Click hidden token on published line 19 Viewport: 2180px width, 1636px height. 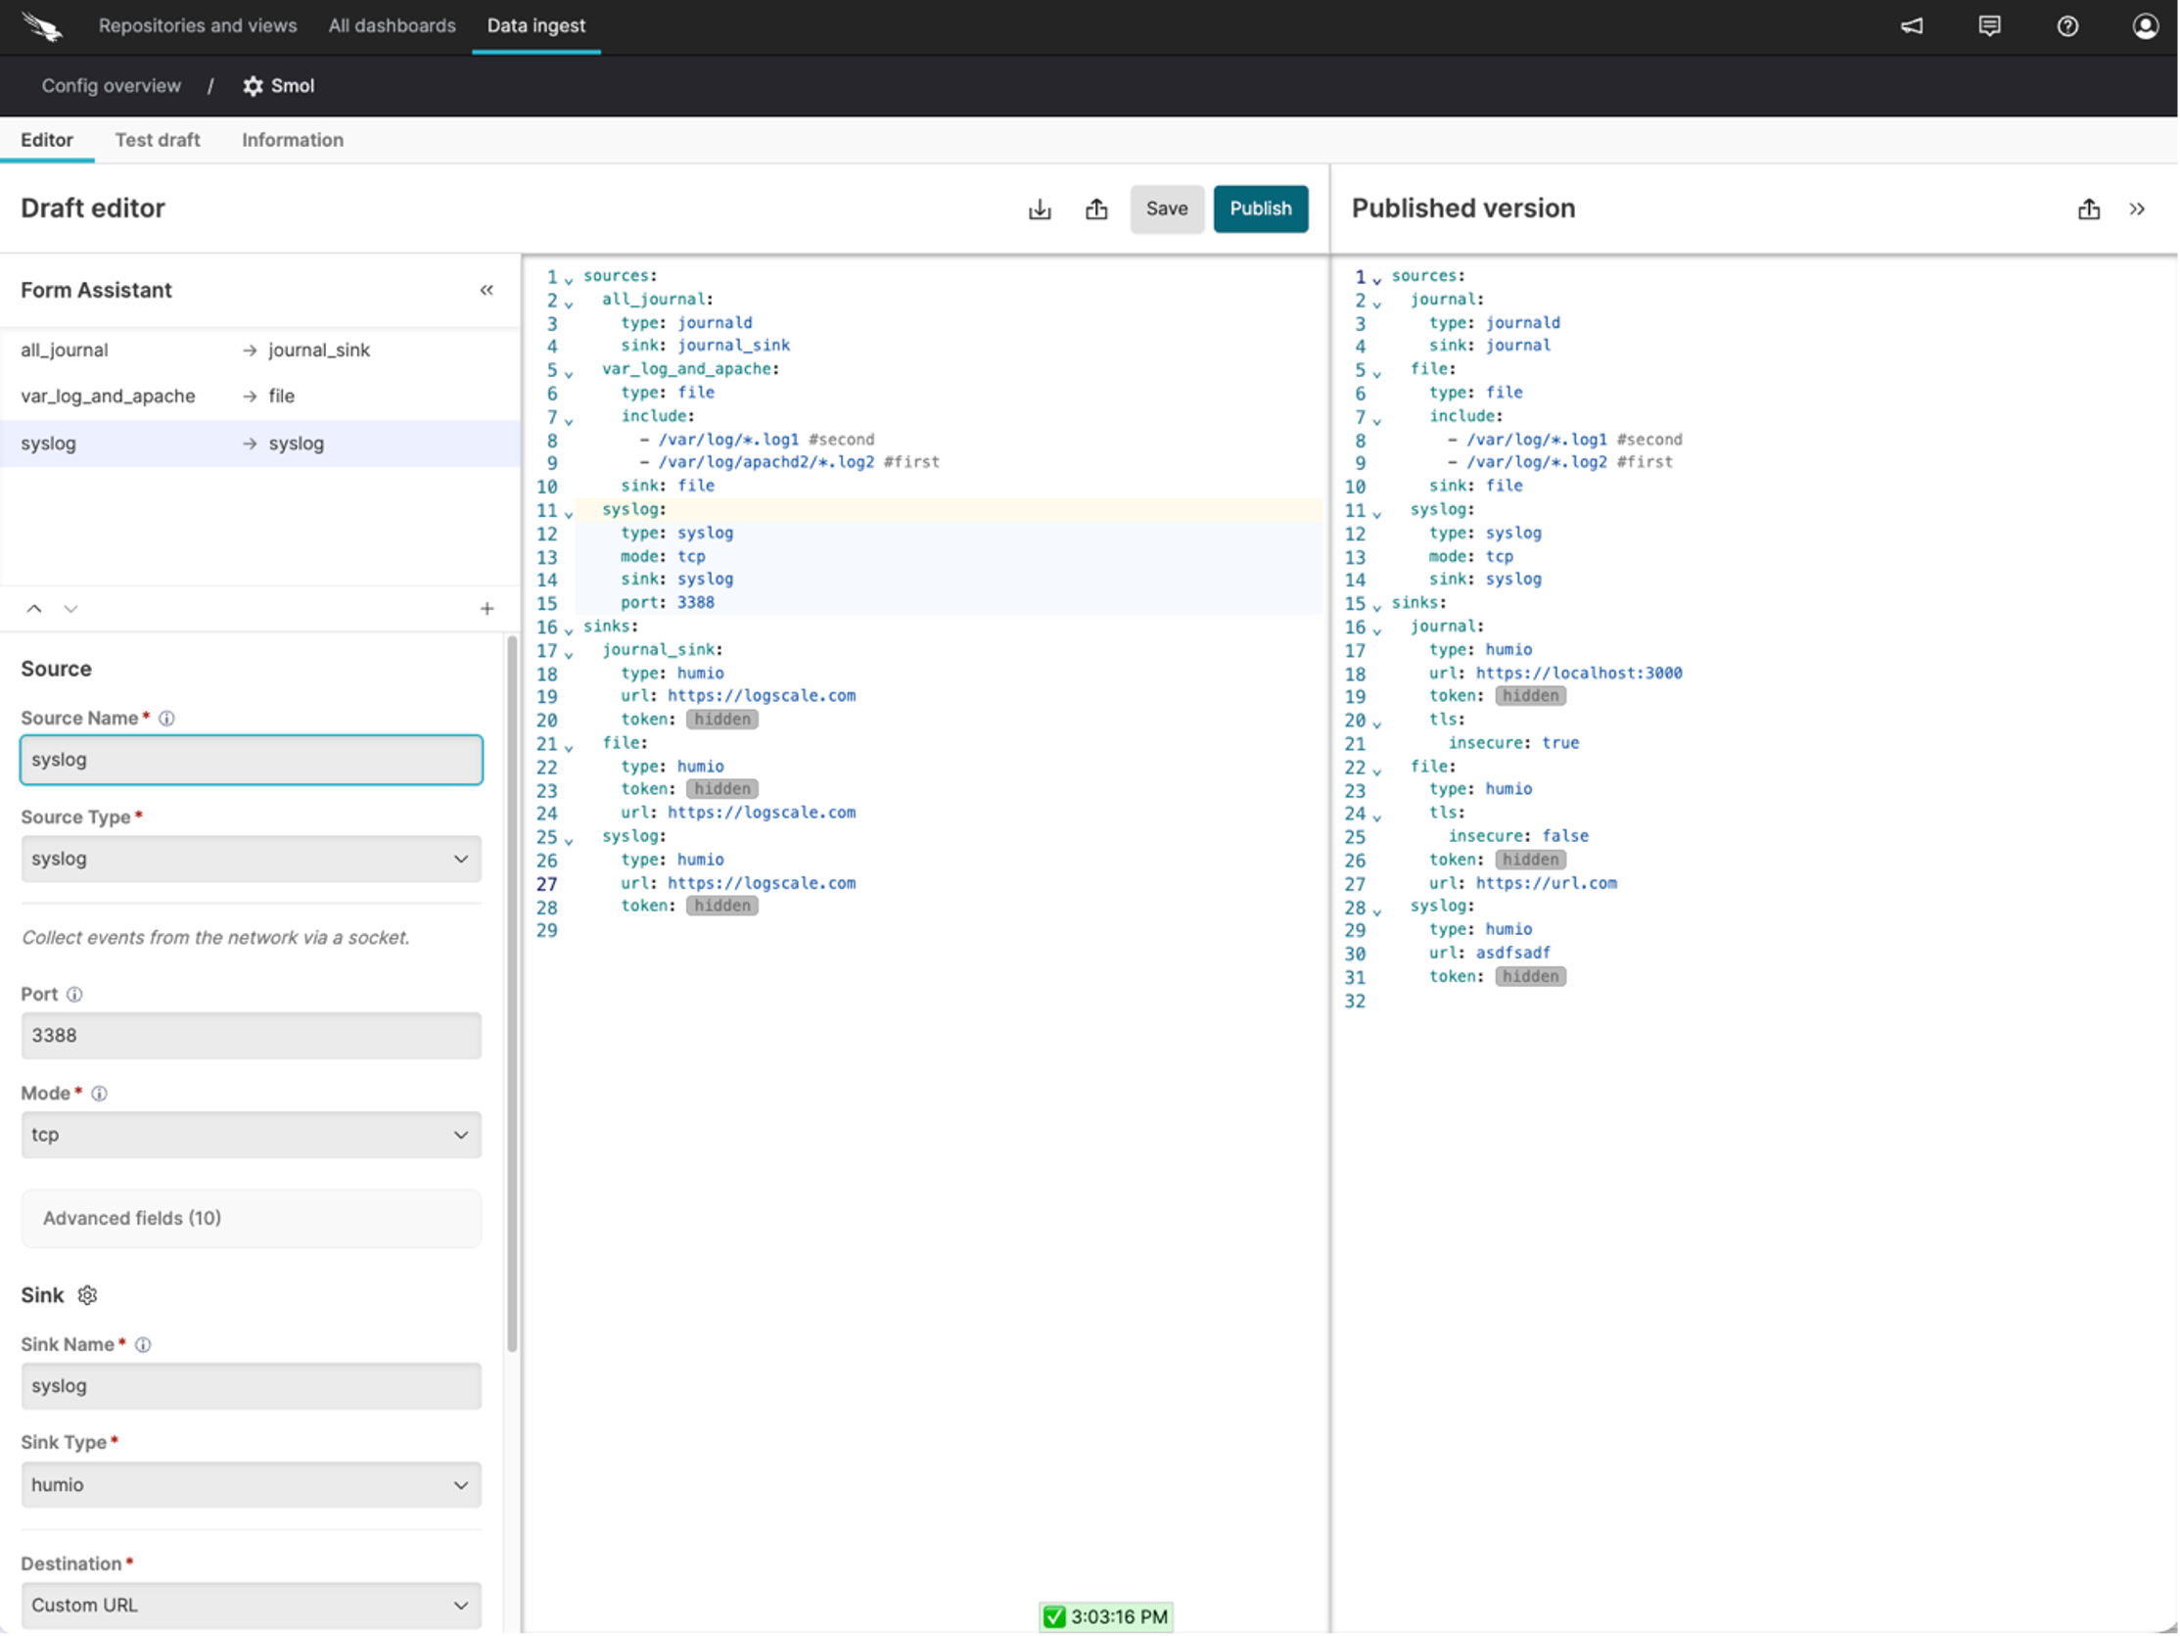tap(1531, 696)
